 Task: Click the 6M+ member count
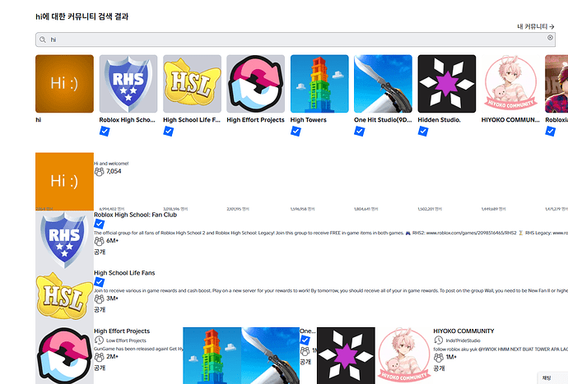pos(112,241)
